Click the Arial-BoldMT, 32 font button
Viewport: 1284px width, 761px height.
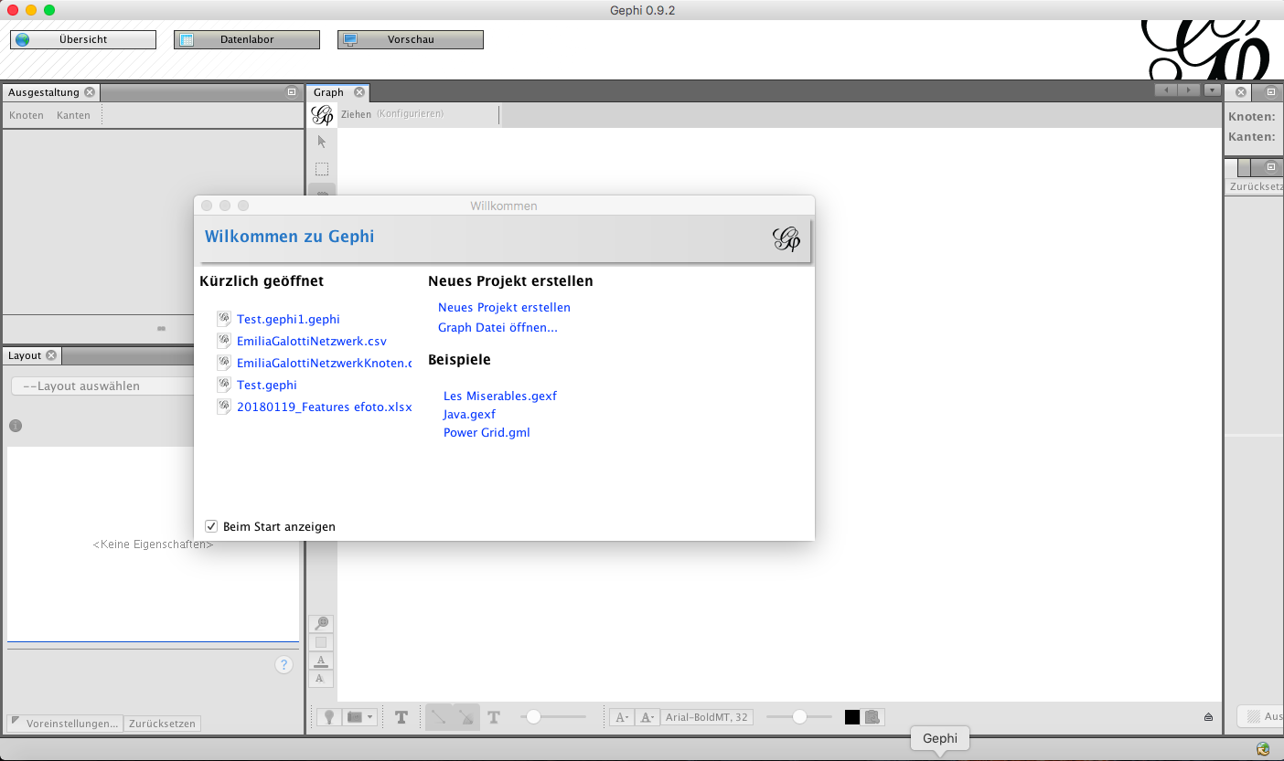[x=708, y=717]
